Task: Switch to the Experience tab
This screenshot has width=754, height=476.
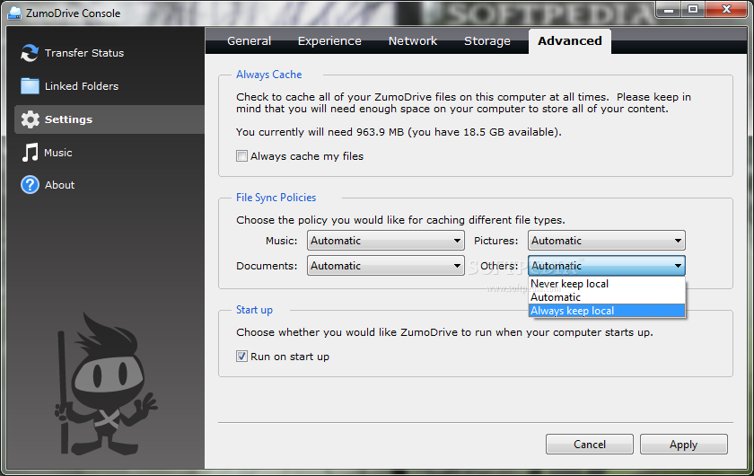Action: (329, 41)
